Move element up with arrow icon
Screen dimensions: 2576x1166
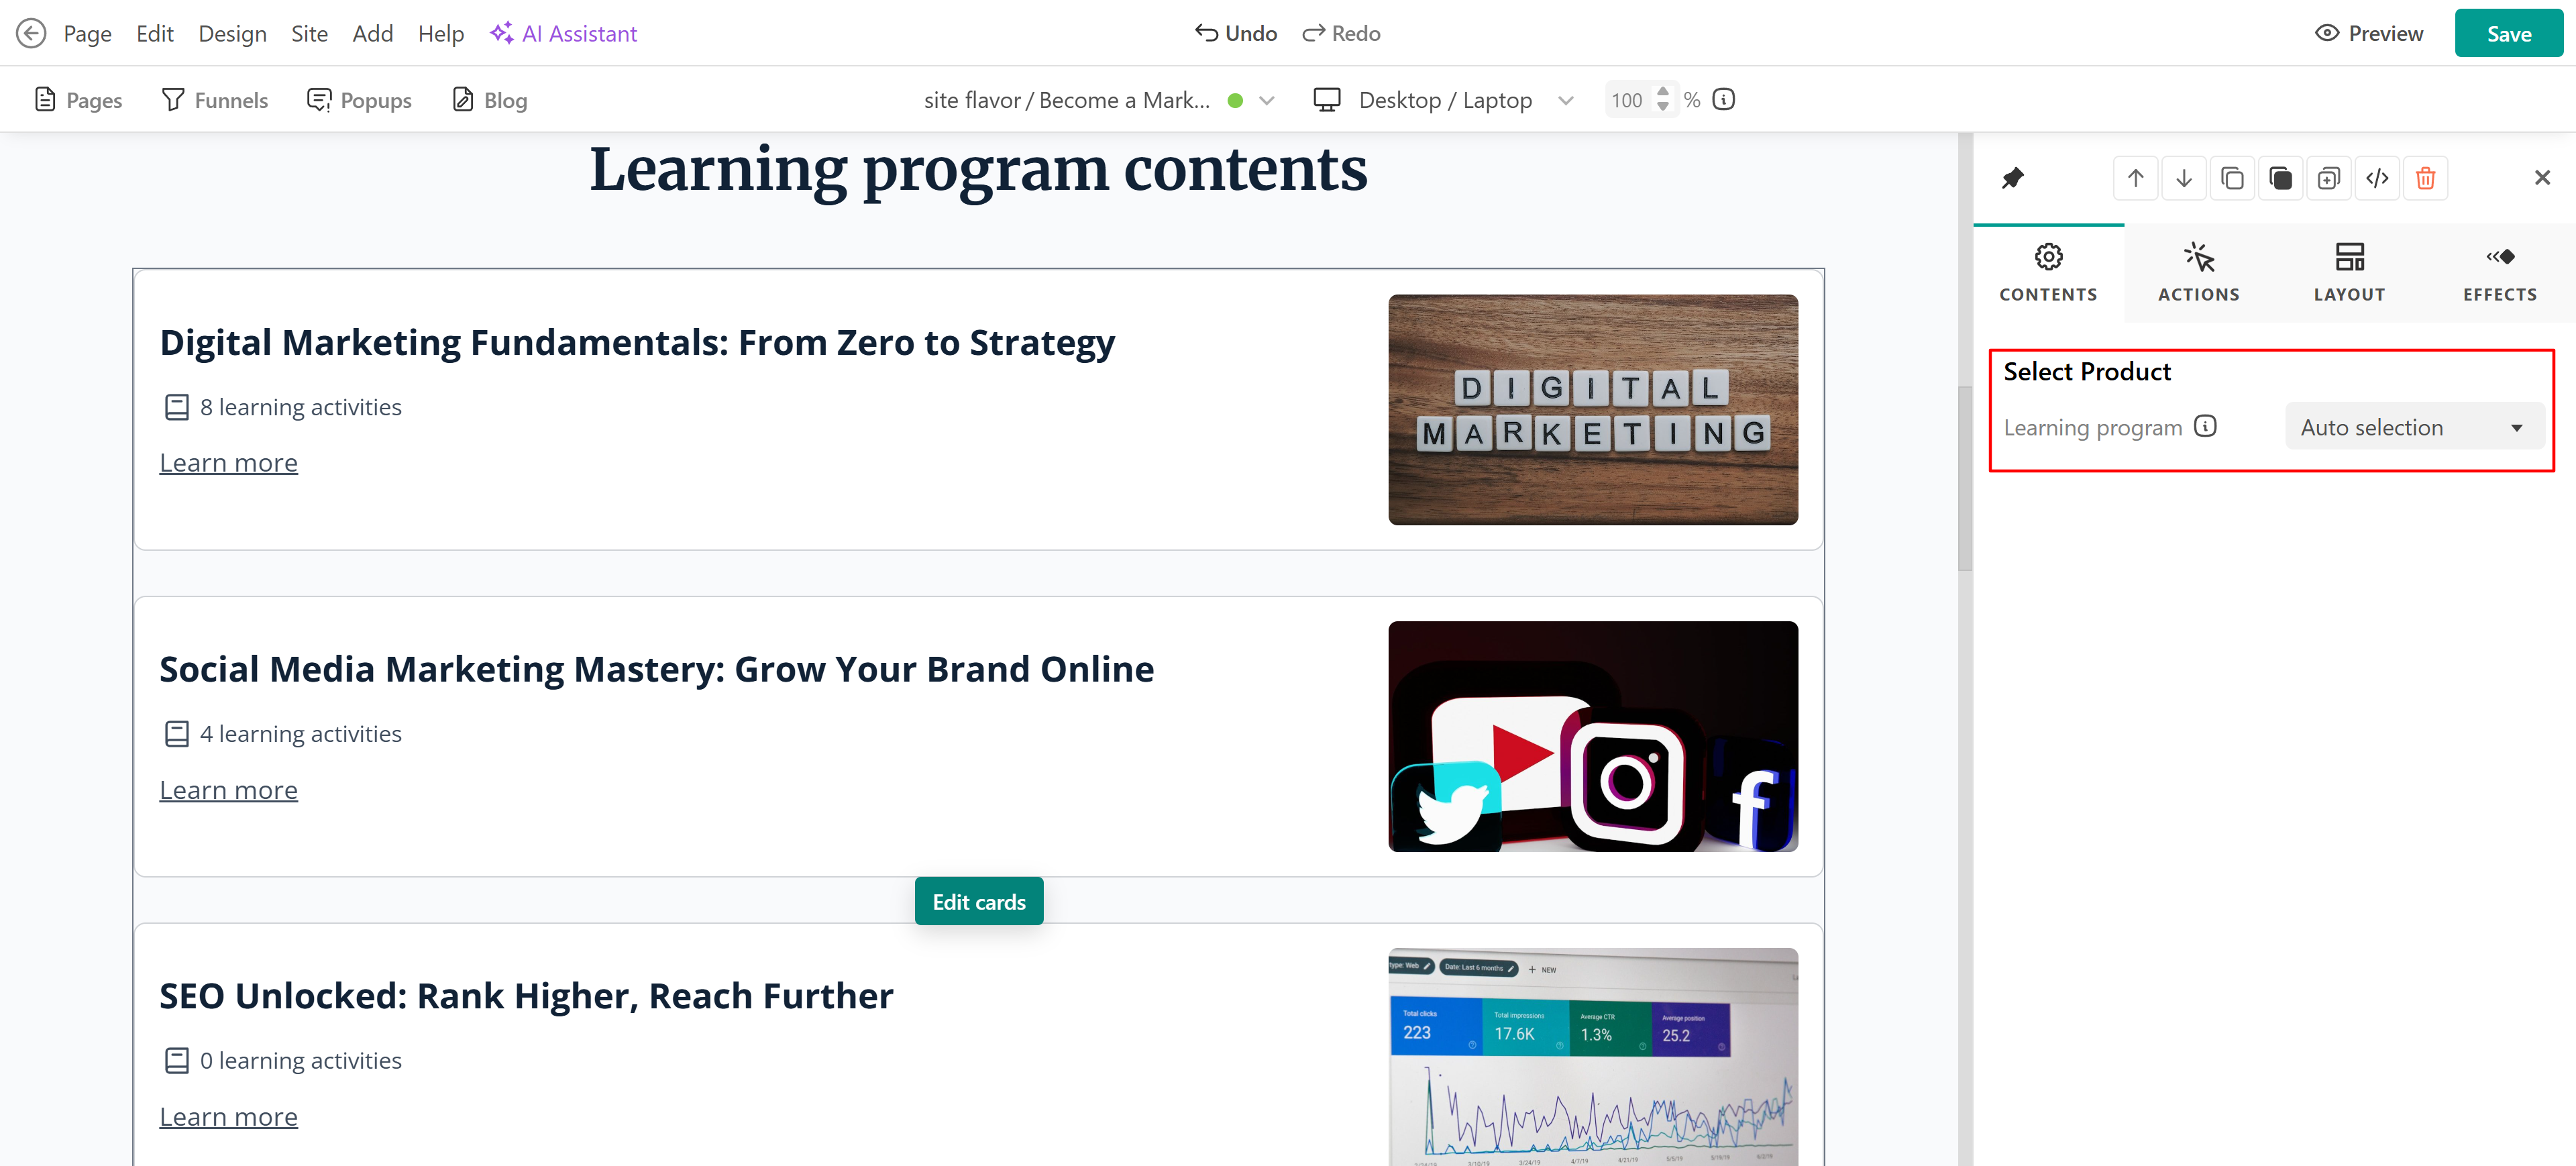click(x=2135, y=178)
